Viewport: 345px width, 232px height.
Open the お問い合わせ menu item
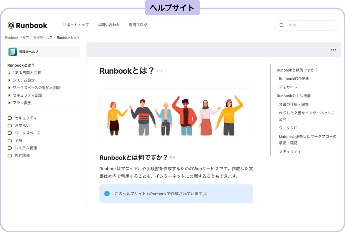109,25
